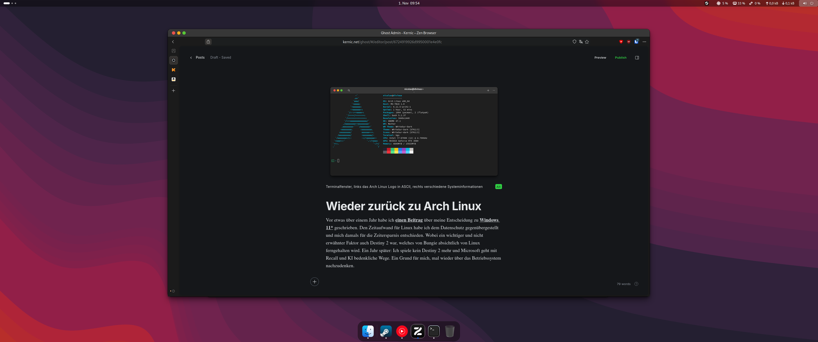Viewport: 818px width, 342px height.
Task: Follow the 'einen Beitrag' link
Action: 409,220
